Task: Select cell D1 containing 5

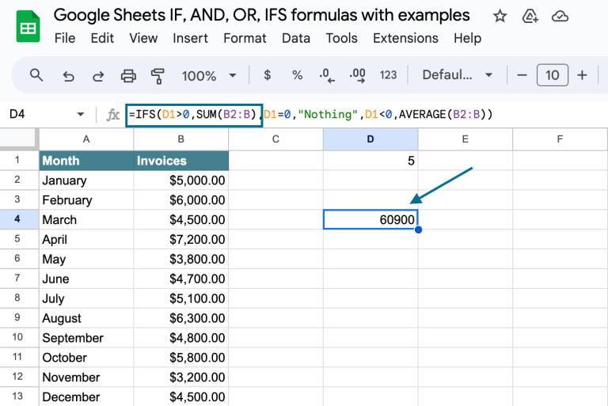Action: [370, 161]
